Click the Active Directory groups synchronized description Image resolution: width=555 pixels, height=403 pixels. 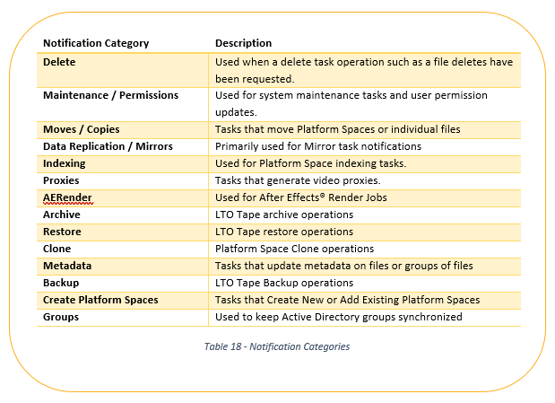pos(339,317)
